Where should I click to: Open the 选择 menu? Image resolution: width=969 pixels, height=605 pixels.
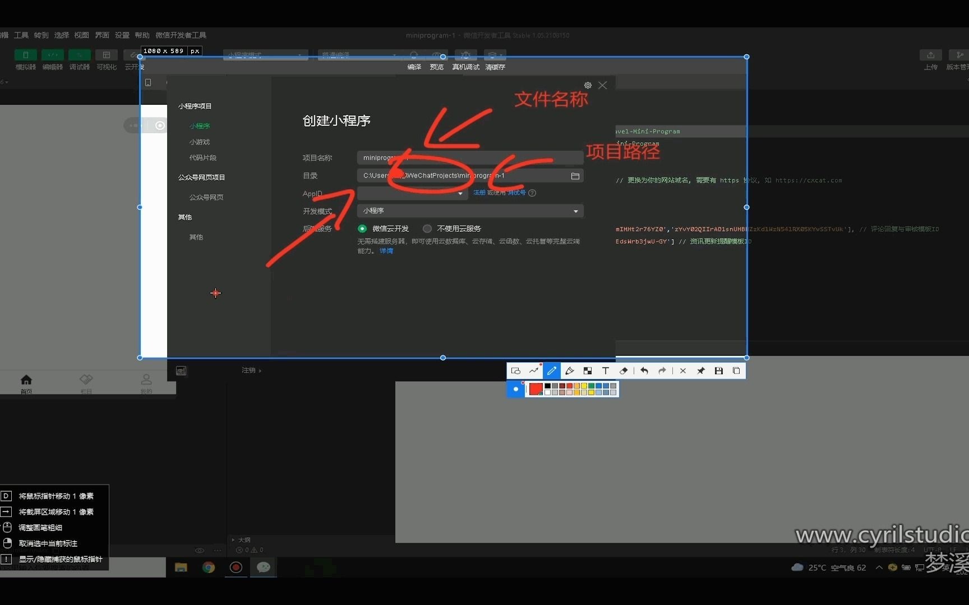pos(62,35)
